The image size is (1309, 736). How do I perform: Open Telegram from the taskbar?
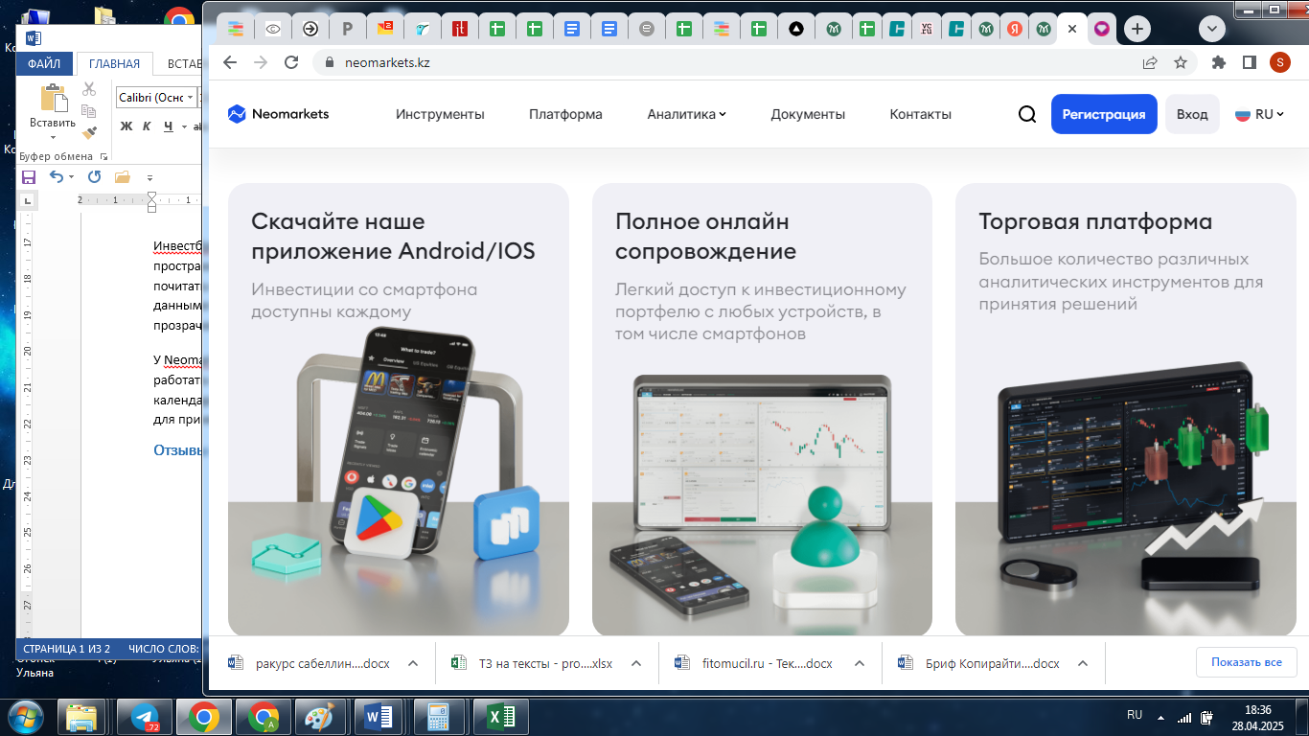145,717
